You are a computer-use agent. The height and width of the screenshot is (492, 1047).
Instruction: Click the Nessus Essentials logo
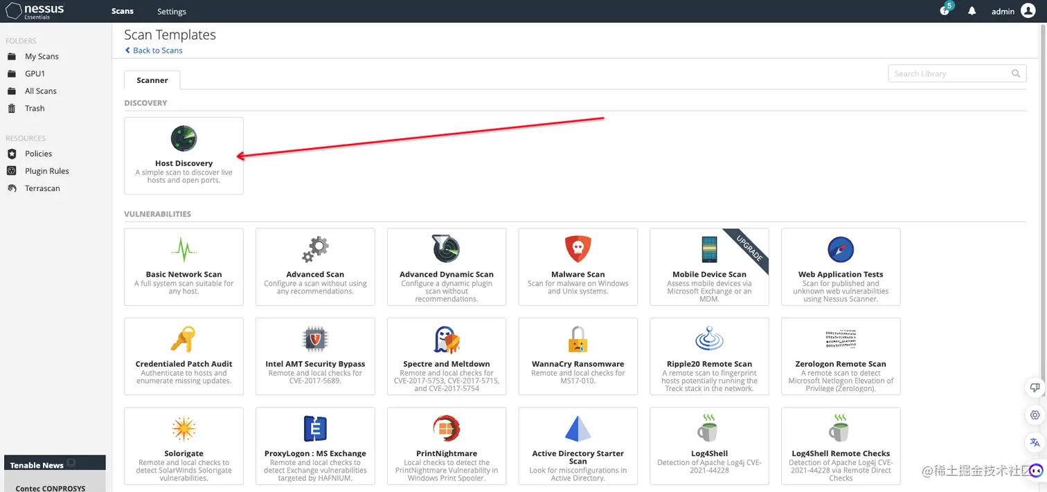[35, 11]
